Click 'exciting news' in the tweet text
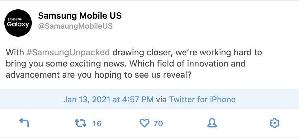 pyautogui.click(x=98, y=64)
